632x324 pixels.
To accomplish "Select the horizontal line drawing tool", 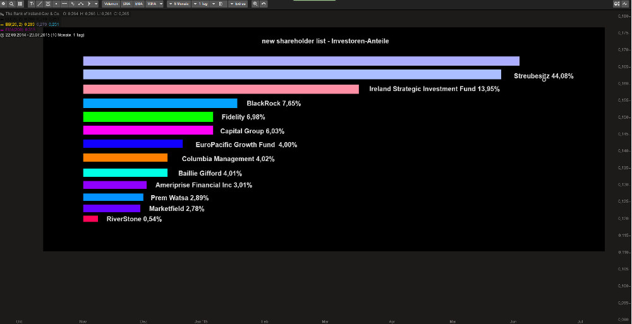I will pyautogui.click(x=64, y=4).
